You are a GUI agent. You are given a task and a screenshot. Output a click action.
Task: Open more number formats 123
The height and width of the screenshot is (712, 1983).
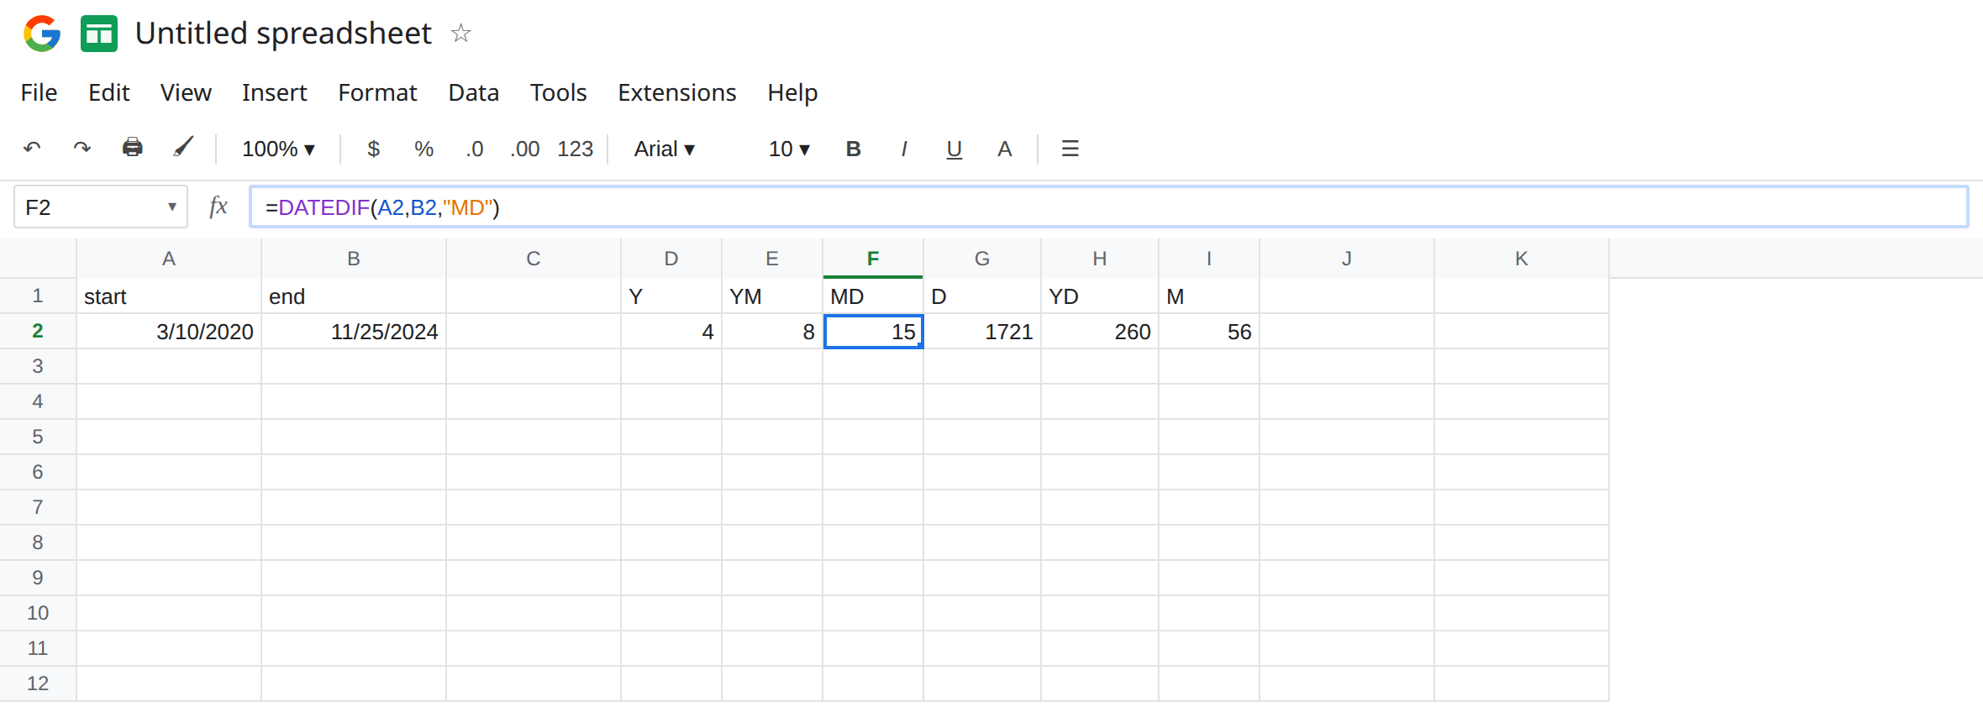pos(576,149)
